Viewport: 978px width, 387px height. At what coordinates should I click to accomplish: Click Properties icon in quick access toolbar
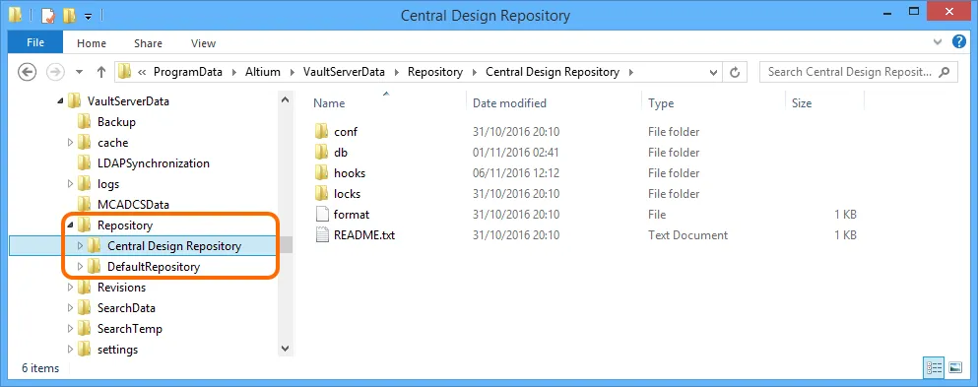tap(48, 16)
